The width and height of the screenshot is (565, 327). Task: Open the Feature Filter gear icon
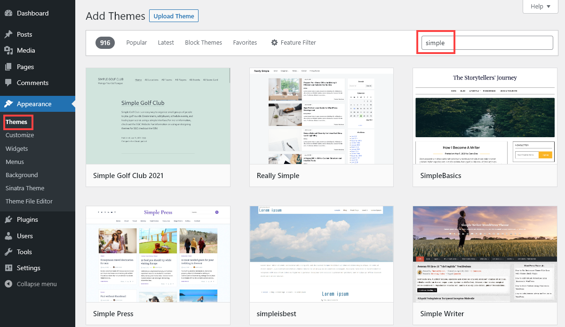point(274,42)
